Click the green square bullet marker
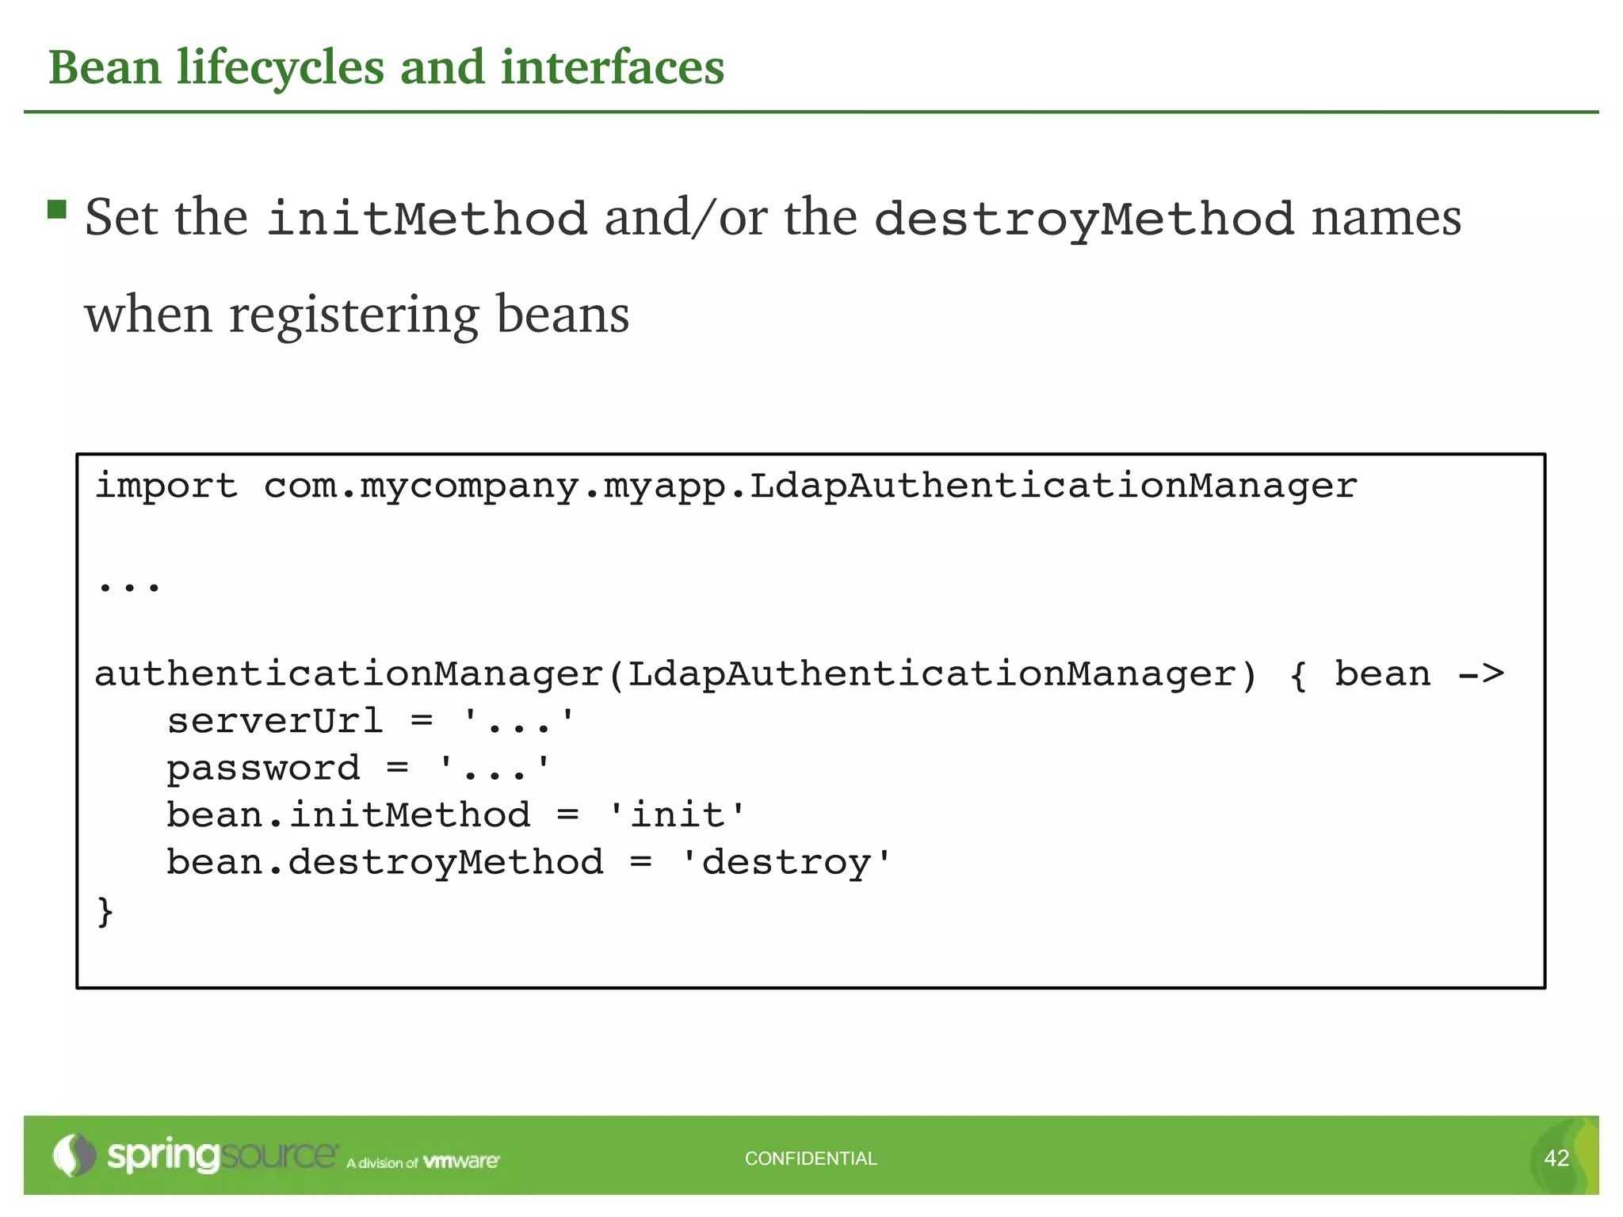Image resolution: width=1623 pixels, height=1217 pixels. coord(57,209)
